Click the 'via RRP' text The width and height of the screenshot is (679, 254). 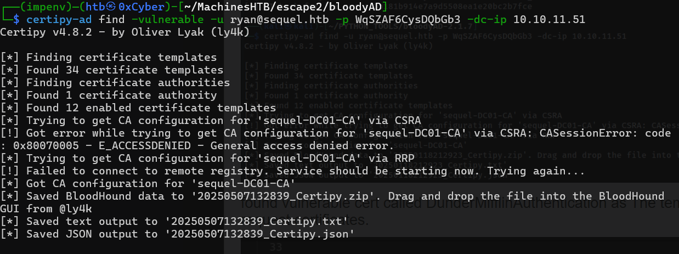point(385,159)
